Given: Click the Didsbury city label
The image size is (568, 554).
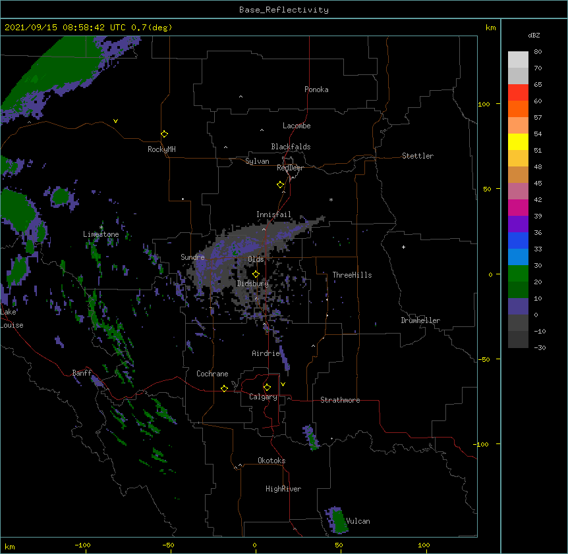Looking at the screenshot, I should pyautogui.click(x=252, y=284).
